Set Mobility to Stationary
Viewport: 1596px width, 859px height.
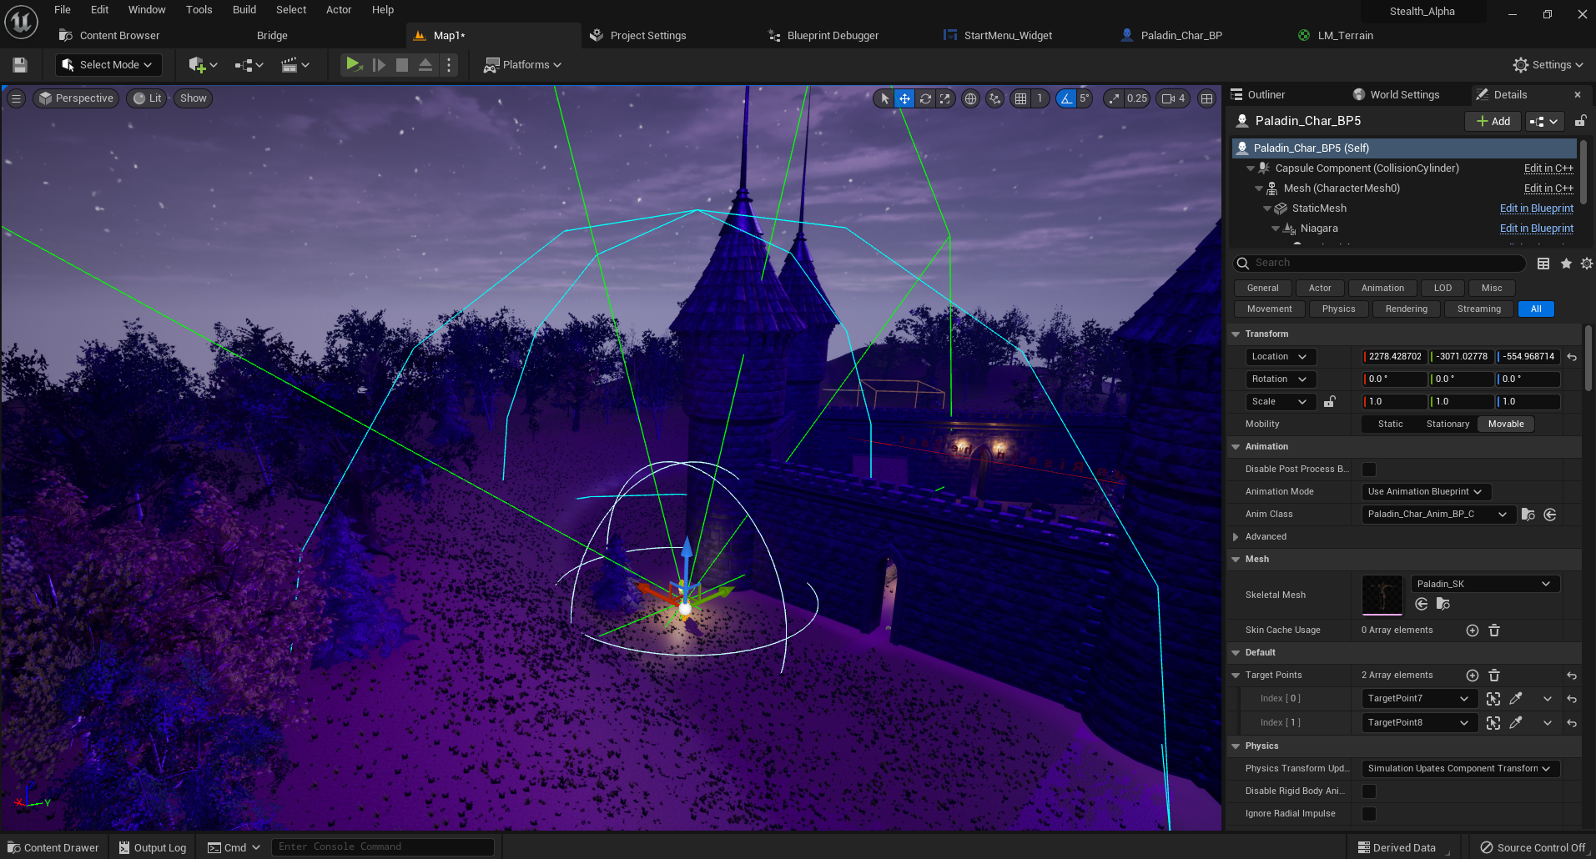click(x=1447, y=424)
